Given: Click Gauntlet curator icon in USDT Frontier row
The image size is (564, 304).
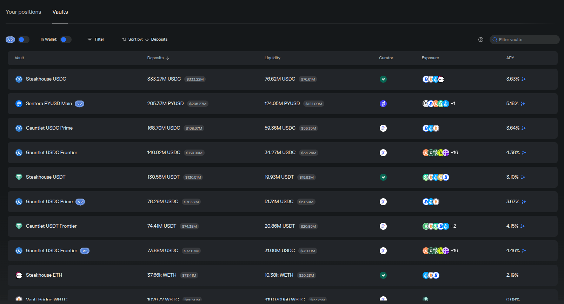Looking at the screenshot, I should [x=383, y=226].
